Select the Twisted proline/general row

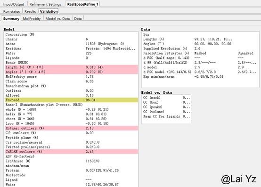click(72, 147)
